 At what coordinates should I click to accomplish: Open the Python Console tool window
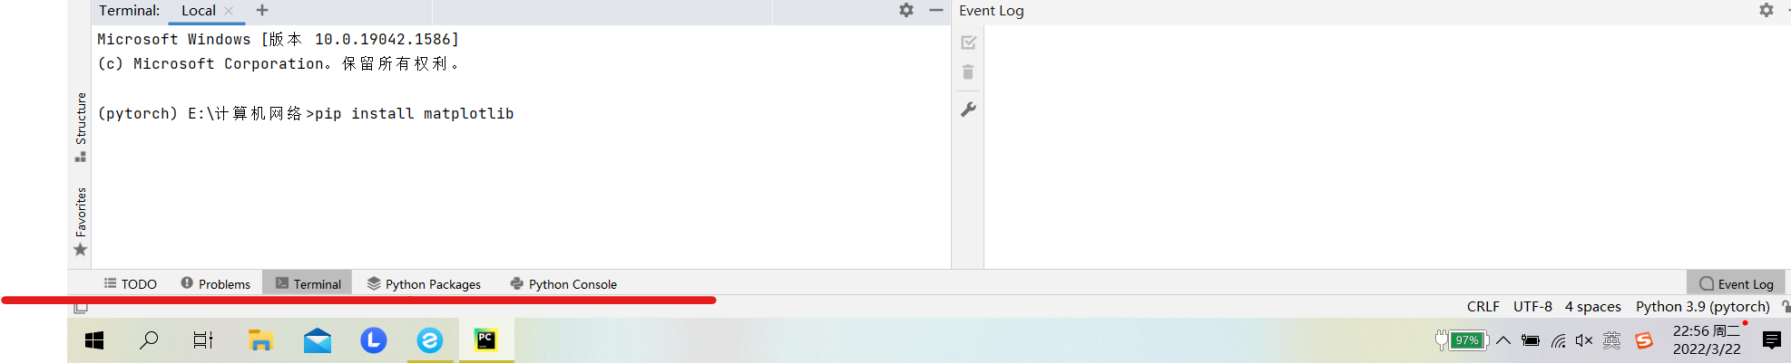(563, 283)
